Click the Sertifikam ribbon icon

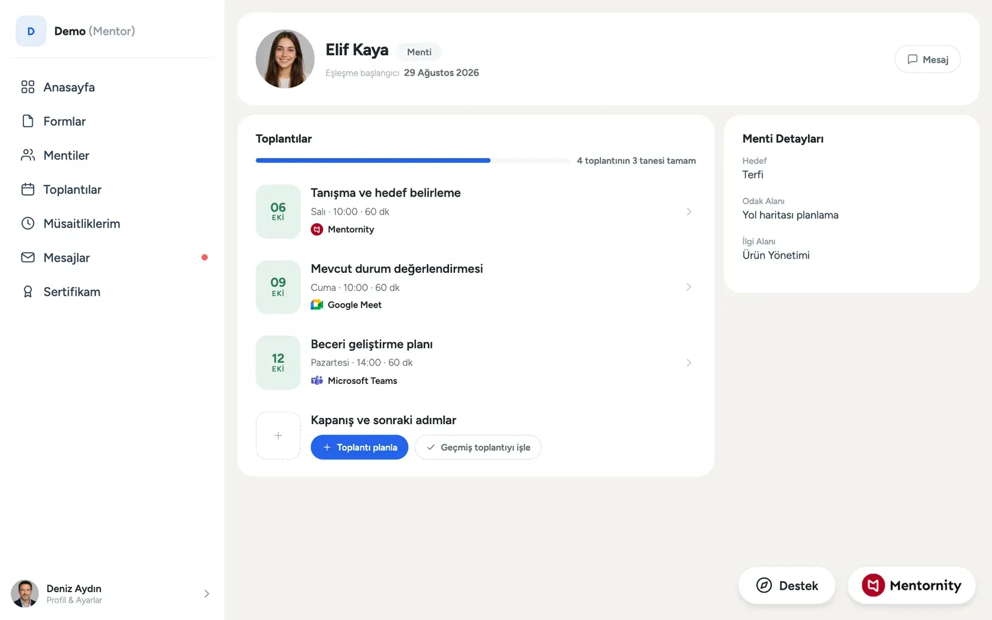tap(28, 291)
